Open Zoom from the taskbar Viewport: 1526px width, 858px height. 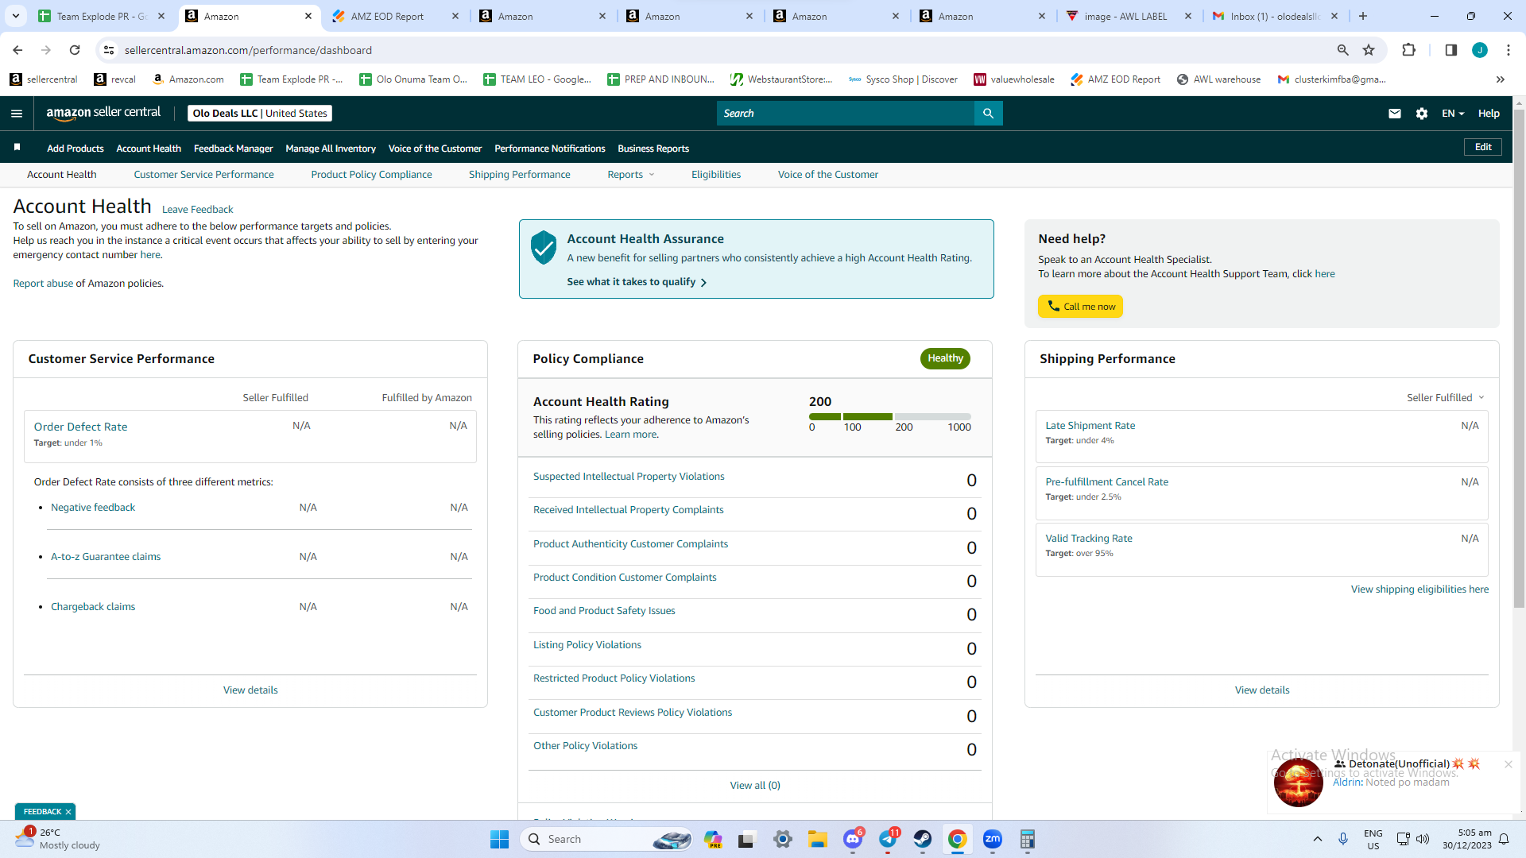pyautogui.click(x=993, y=839)
